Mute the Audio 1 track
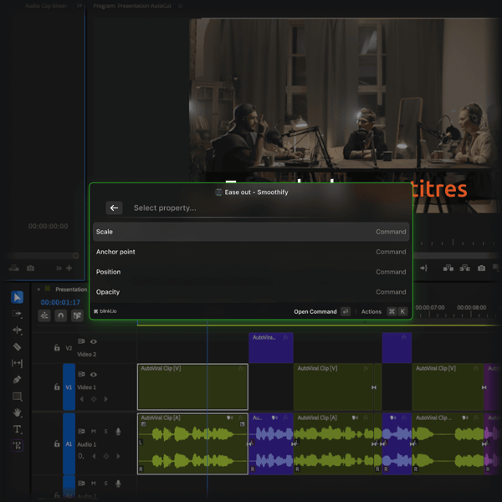This screenshot has height=502, width=502. click(x=94, y=431)
